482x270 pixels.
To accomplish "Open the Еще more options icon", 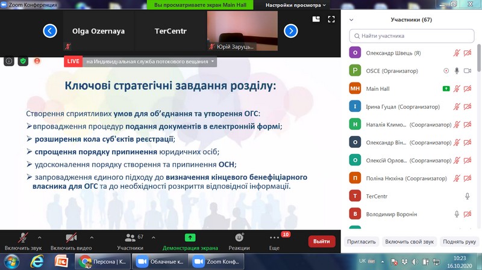I will coord(274,238).
